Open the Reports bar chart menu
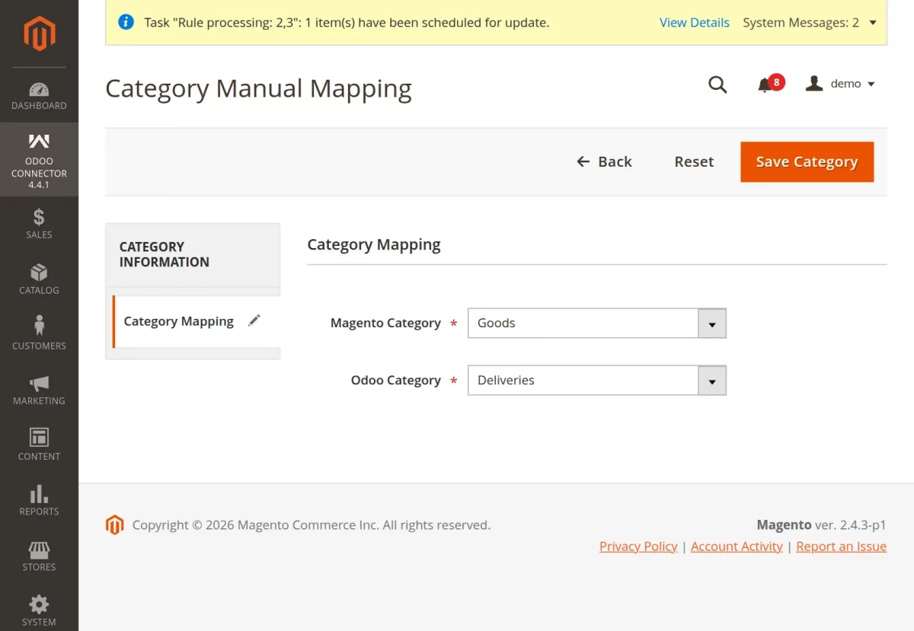This screenshot has height=631, width=914. [39, 501]
